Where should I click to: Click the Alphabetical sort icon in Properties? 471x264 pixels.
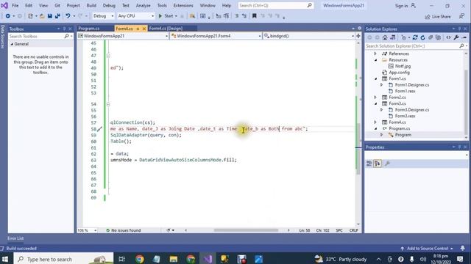pyautogui.click(x=378, y=164)
